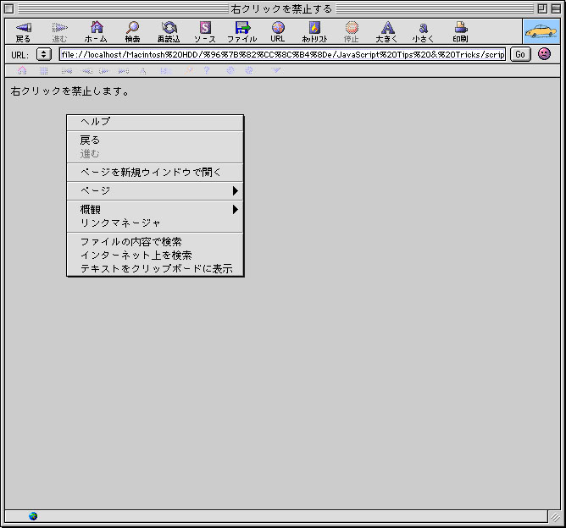Choose ファイルの内容で検索 menu item

(155, 241)
